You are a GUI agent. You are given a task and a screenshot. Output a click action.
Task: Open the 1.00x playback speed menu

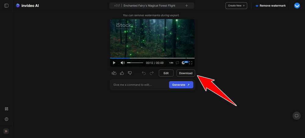coord(171,63)
